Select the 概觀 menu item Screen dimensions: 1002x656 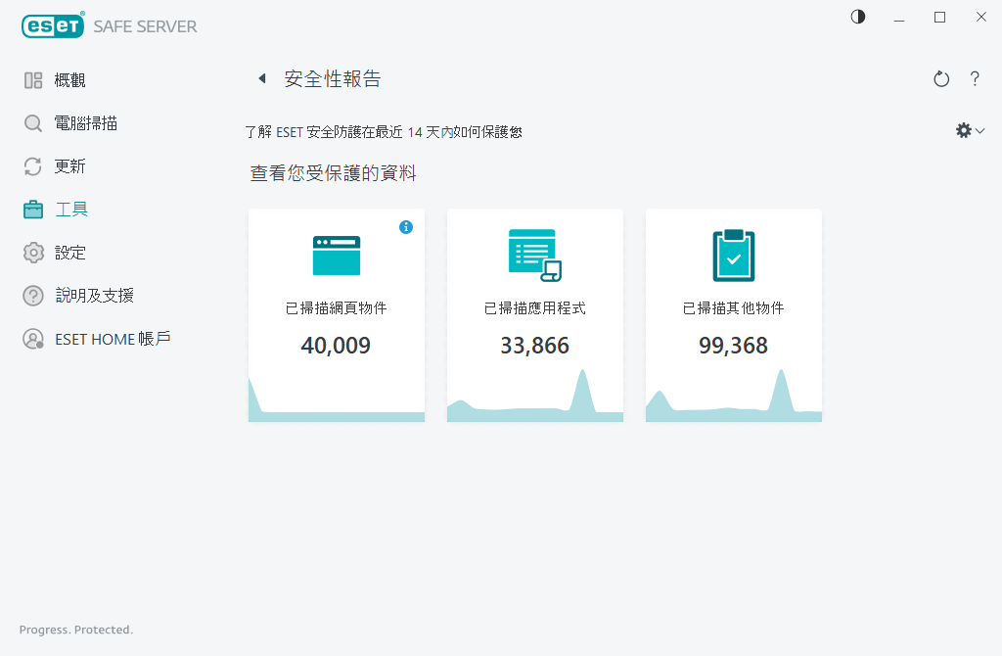(x=69, y=80)
